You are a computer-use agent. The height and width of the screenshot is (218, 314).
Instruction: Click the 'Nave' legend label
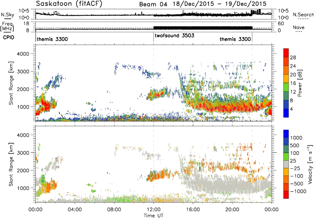click(x=299, y=27)
